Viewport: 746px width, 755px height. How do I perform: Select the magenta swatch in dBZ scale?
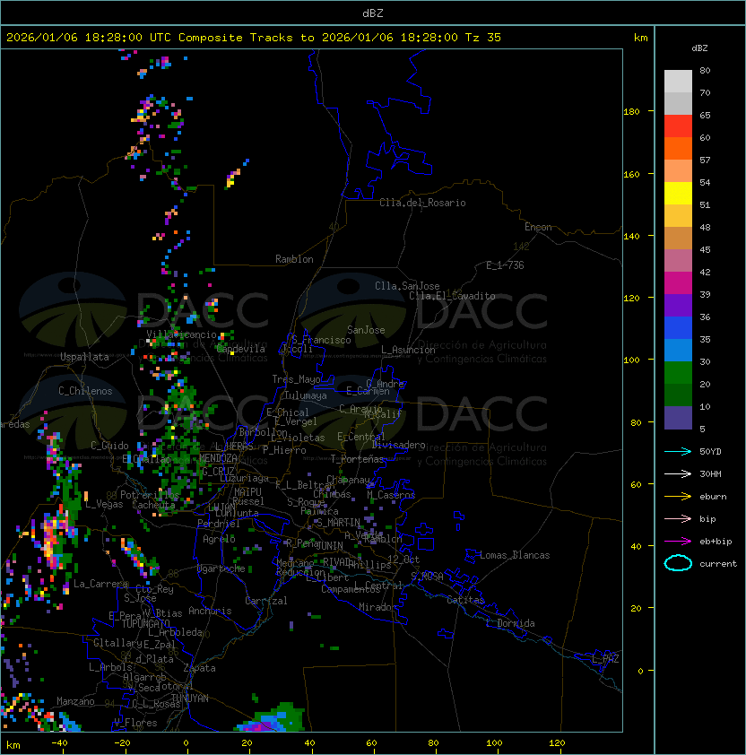click(x=678, y=282)
